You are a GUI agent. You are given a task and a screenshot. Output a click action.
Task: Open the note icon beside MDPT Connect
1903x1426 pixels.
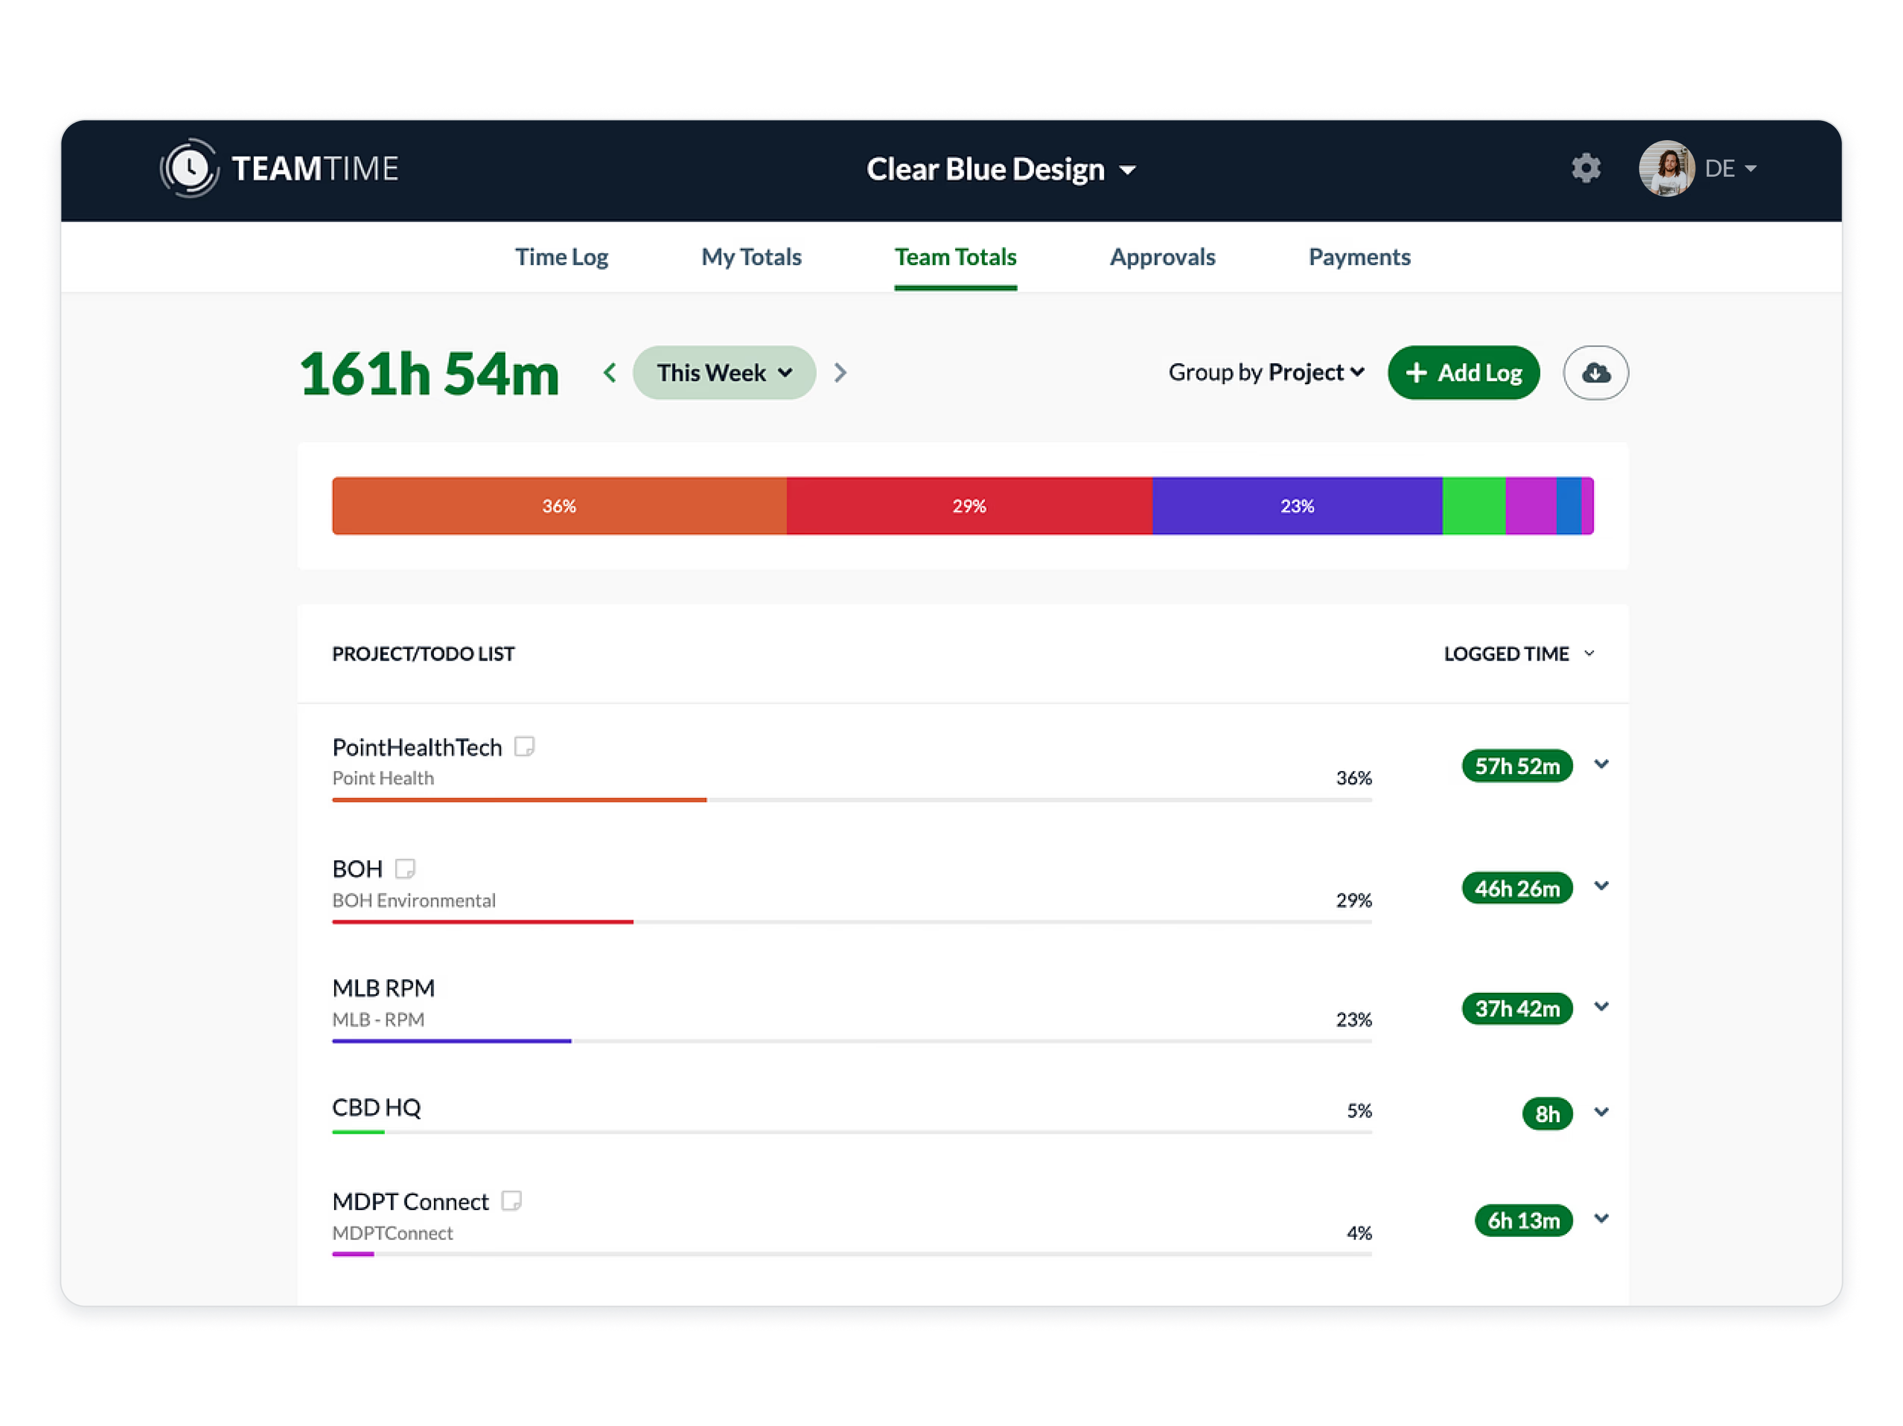click(511, 1200)
